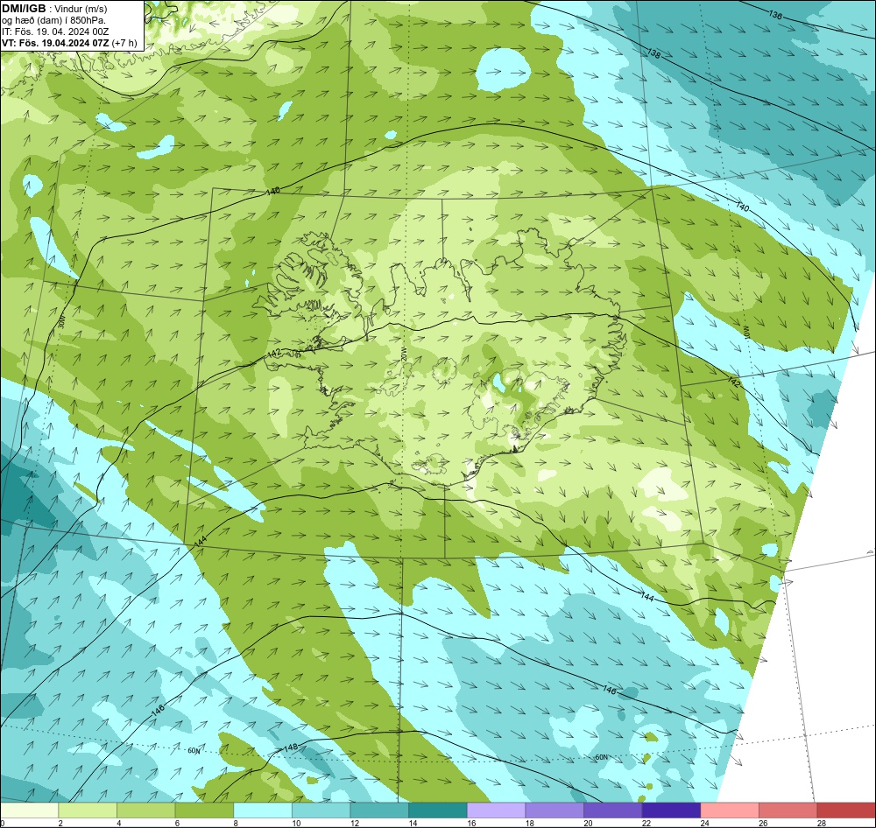The image size is (876, 828).
Task: Select the salmon 26–28 m/s legend swatch
Action: point(788,810)
